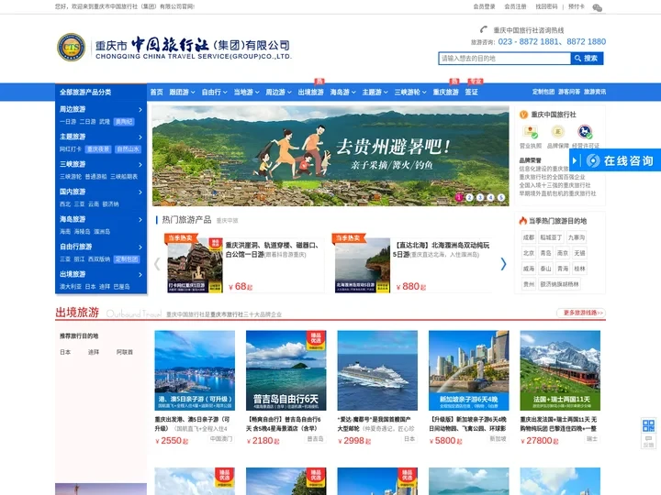Screen dimensions: 661x495
Task: Go to 首页 home tab
Action: pyautogui.click(x=156, y=93)
